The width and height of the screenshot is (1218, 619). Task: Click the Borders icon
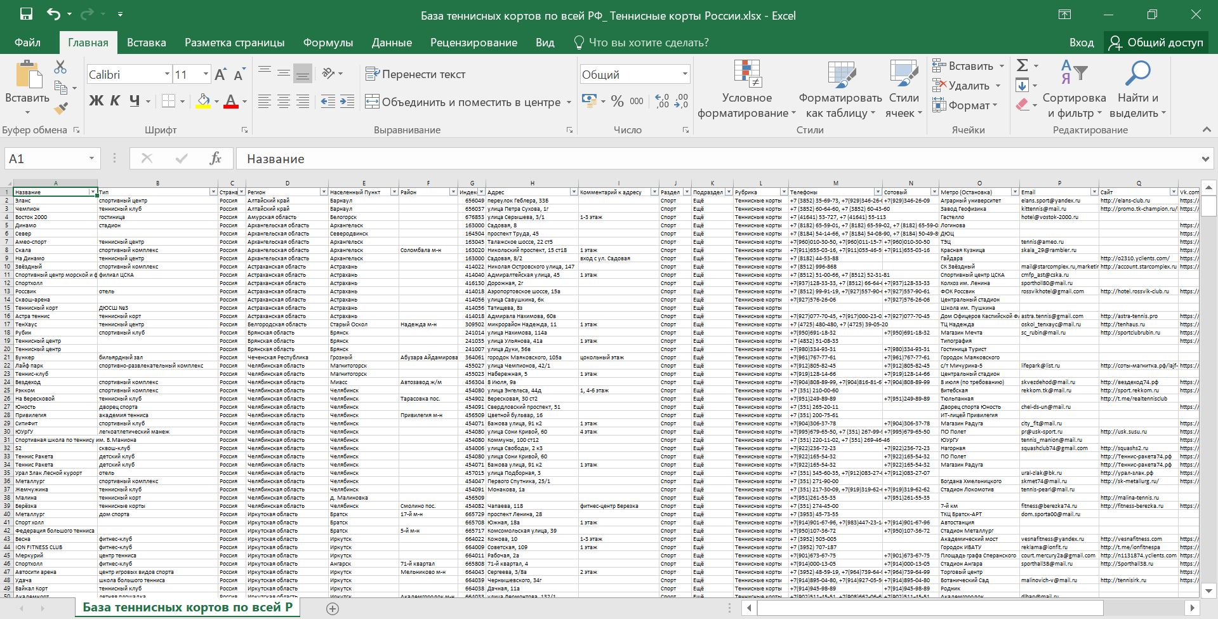click(x=168, y=101)
